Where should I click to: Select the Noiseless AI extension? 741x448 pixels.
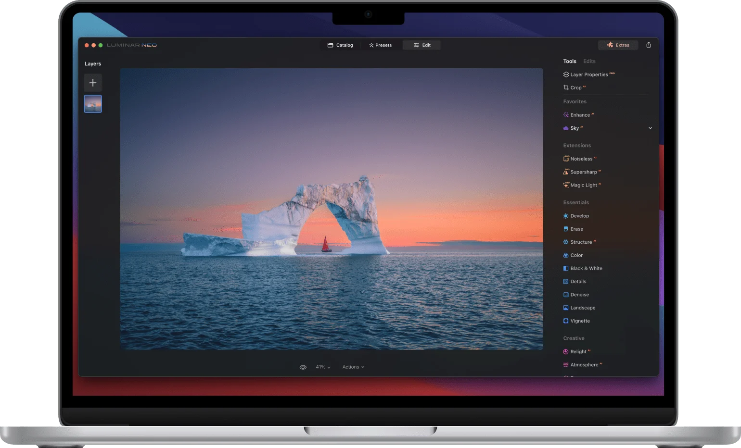pyautogui.click(x=583, y=159)
